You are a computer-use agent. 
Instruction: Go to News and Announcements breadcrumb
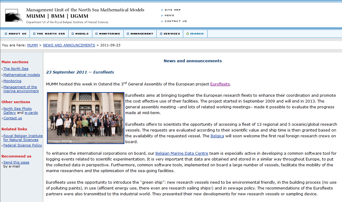(x=69, y=45)
